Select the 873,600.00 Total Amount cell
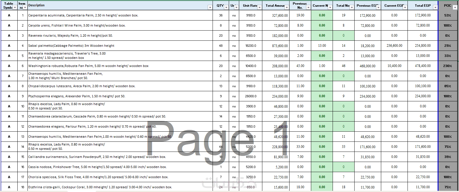Viewport: 459px width, 192px height. (x=276, y=46)
